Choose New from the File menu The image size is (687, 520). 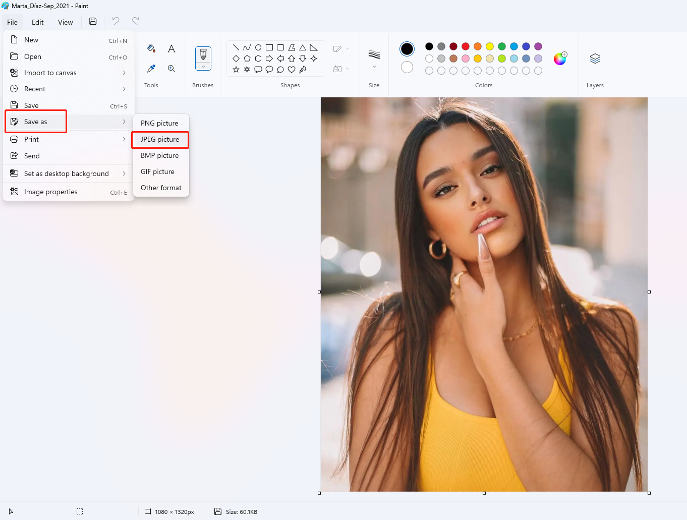coord(69,40)
